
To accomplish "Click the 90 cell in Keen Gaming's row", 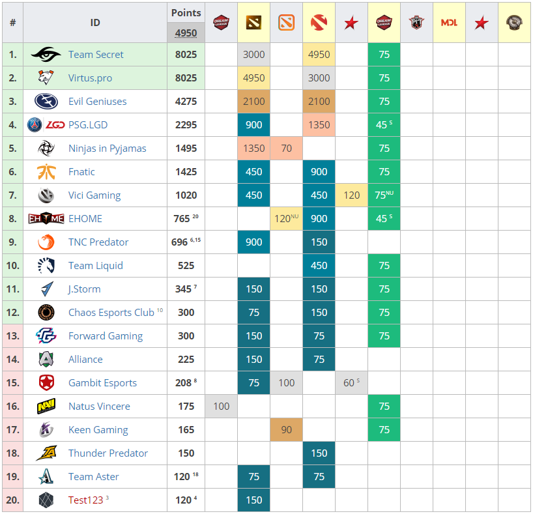I will tap(286, 430).
